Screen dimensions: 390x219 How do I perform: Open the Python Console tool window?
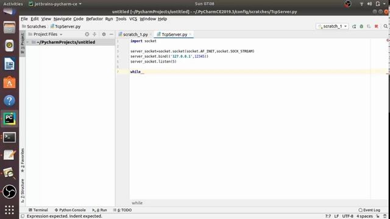(70, 210)
